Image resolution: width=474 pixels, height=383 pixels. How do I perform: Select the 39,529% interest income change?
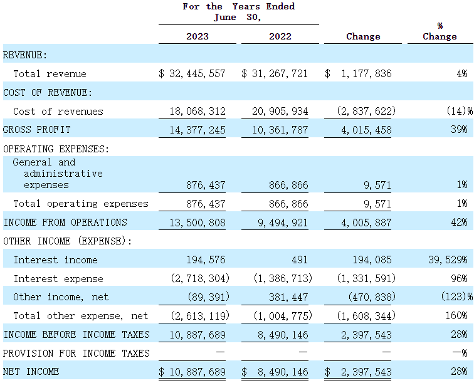tap(445, 260)
